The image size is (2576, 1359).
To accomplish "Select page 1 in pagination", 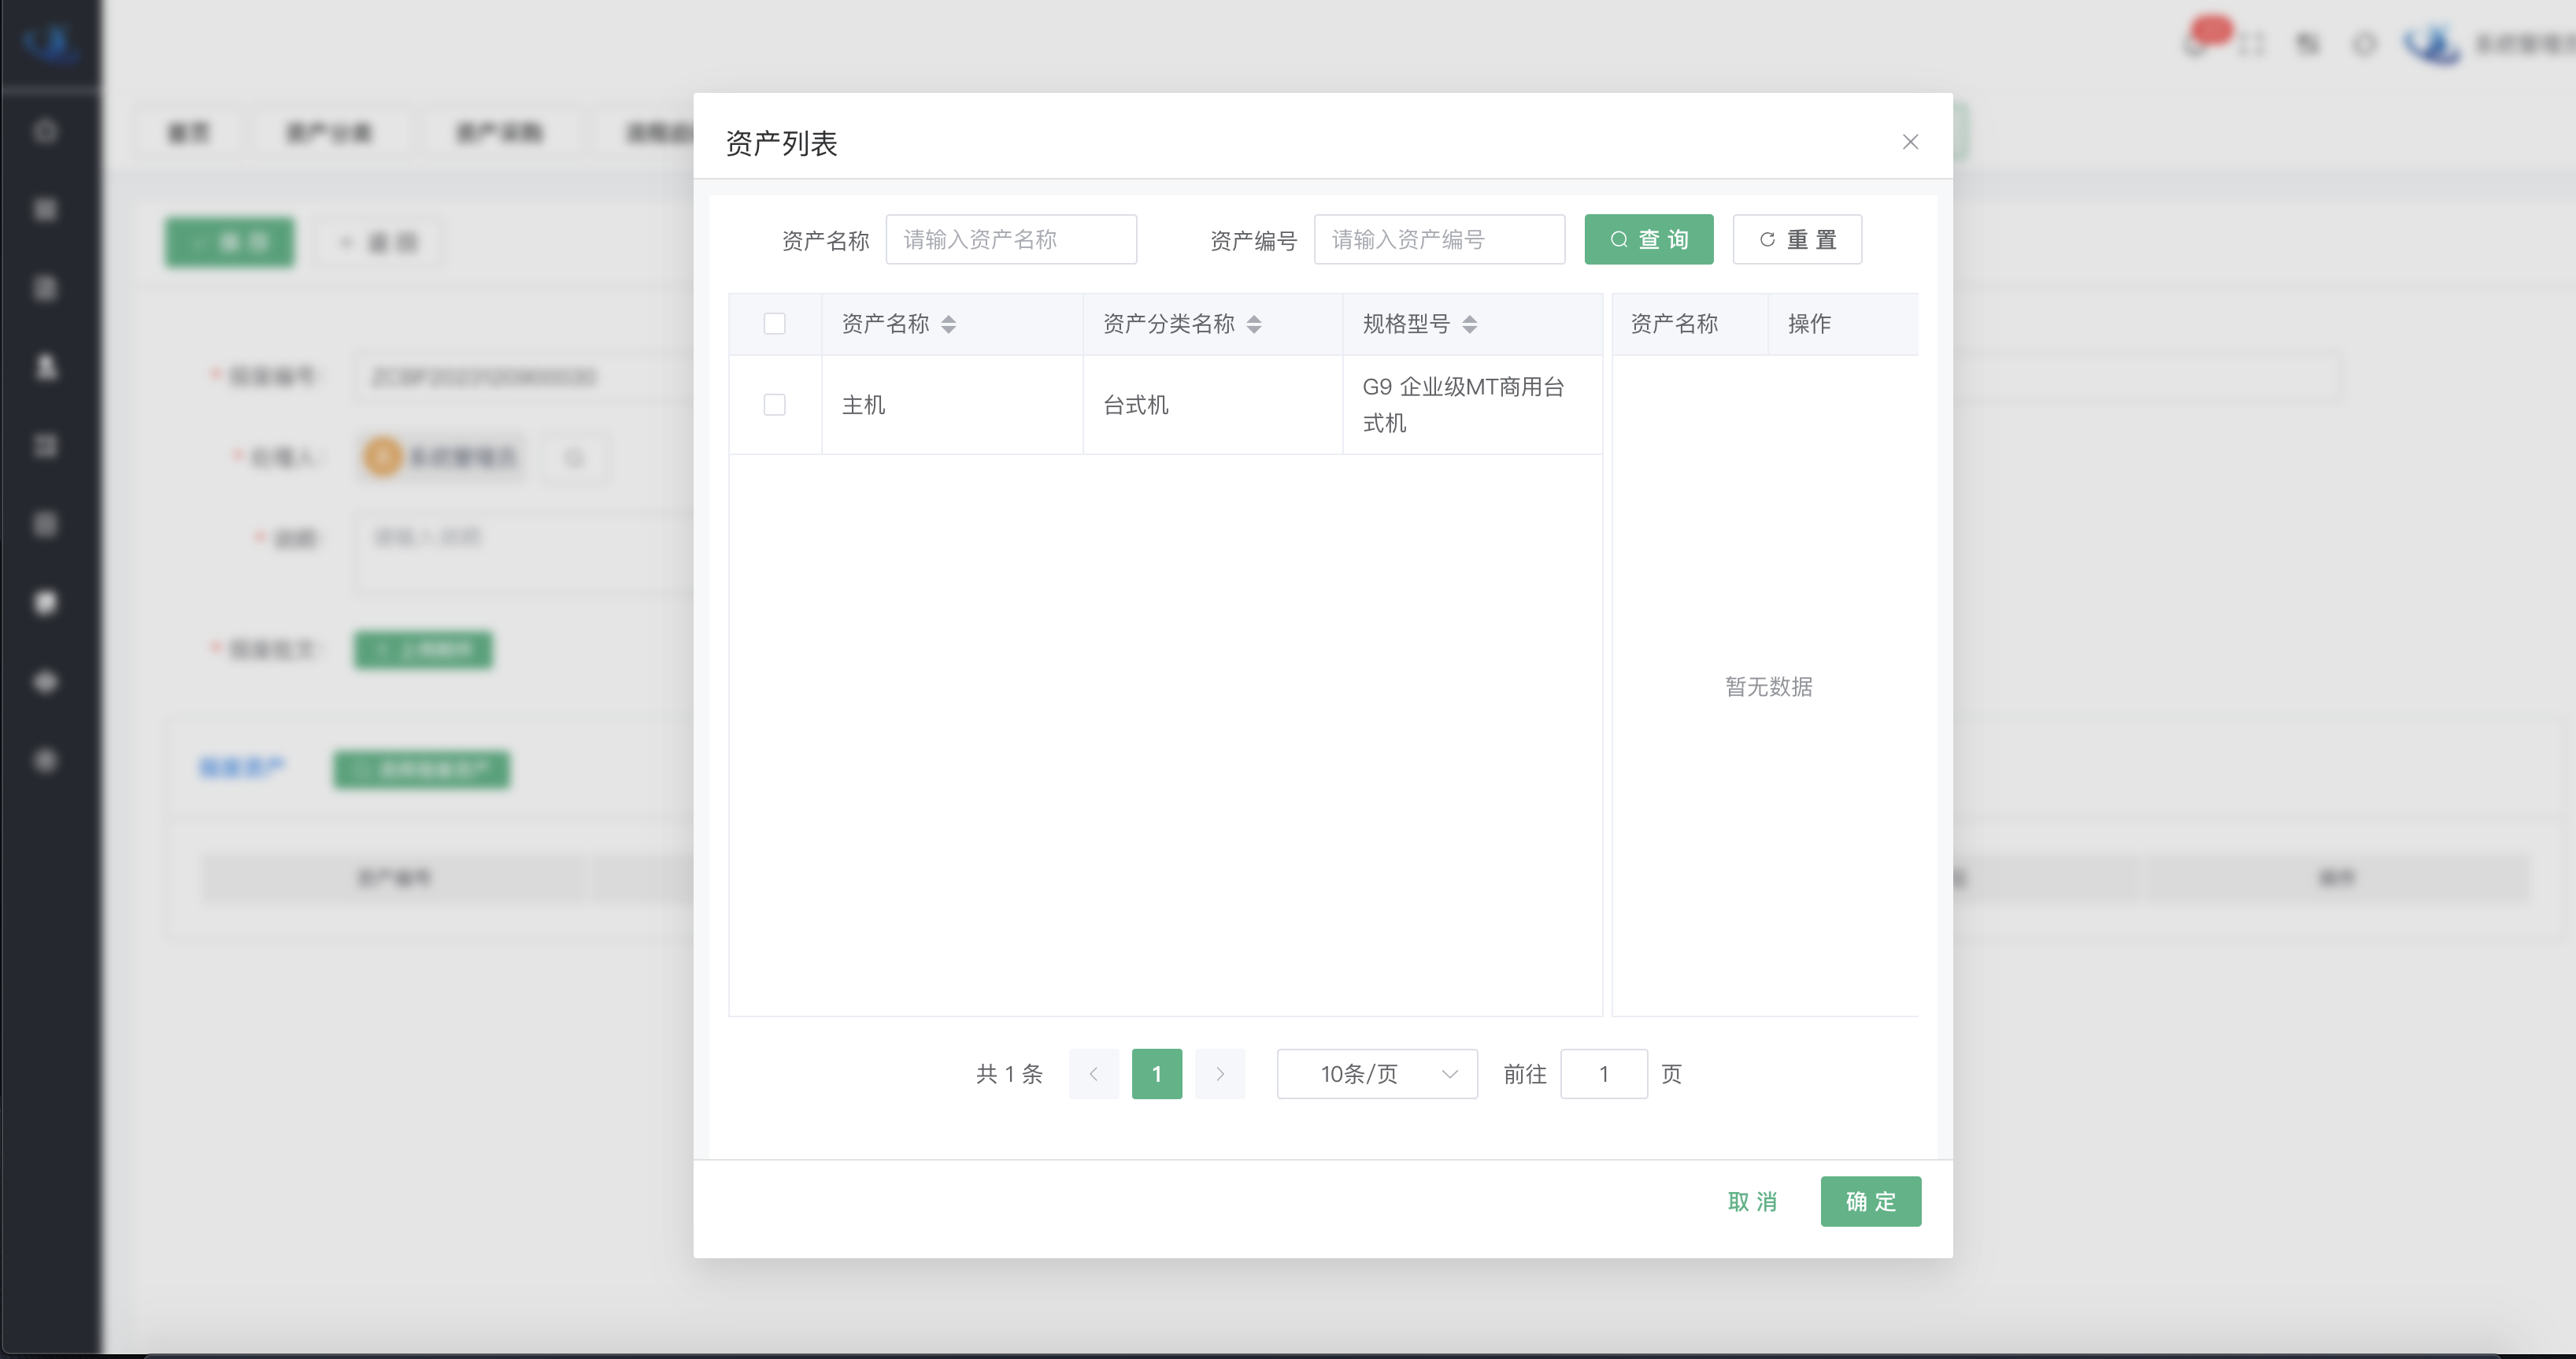I will pyautogui.click(x=1156, y=1073).
